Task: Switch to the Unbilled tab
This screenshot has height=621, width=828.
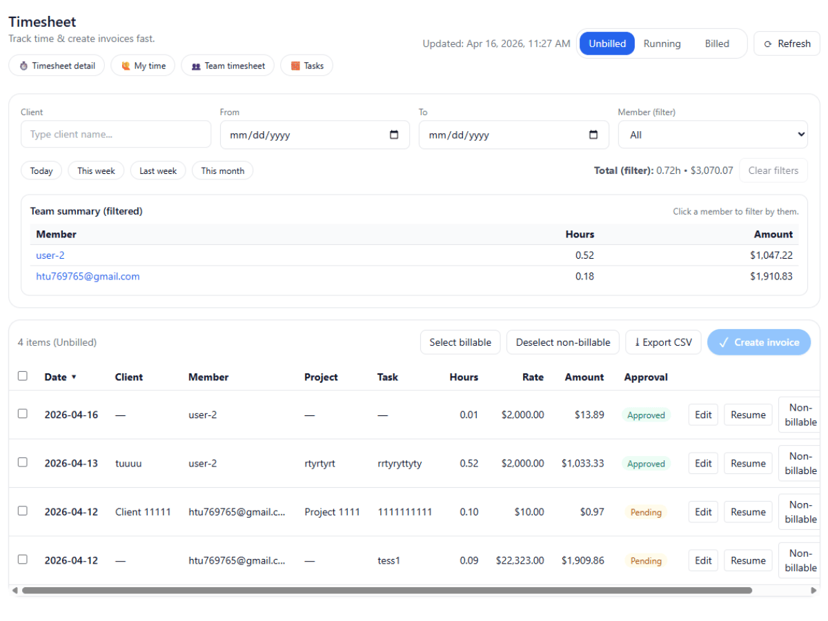Action: tap(607, 43)
